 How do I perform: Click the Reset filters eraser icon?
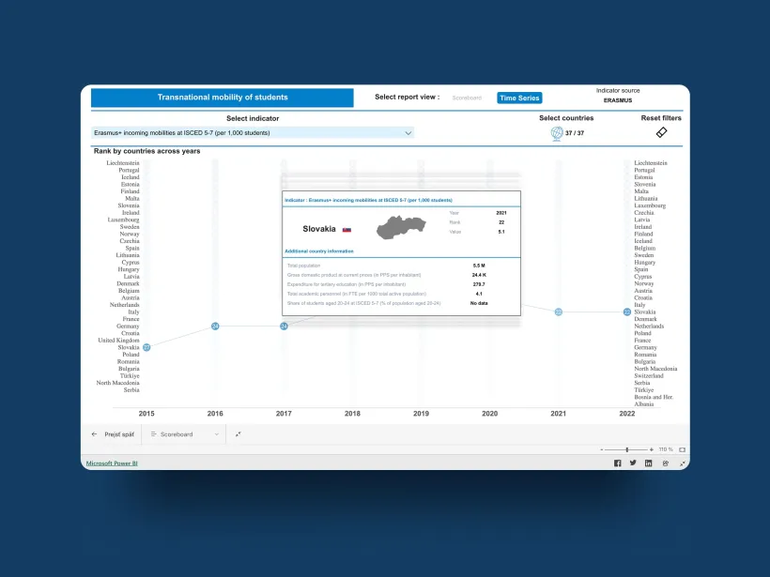click(661, 132)
